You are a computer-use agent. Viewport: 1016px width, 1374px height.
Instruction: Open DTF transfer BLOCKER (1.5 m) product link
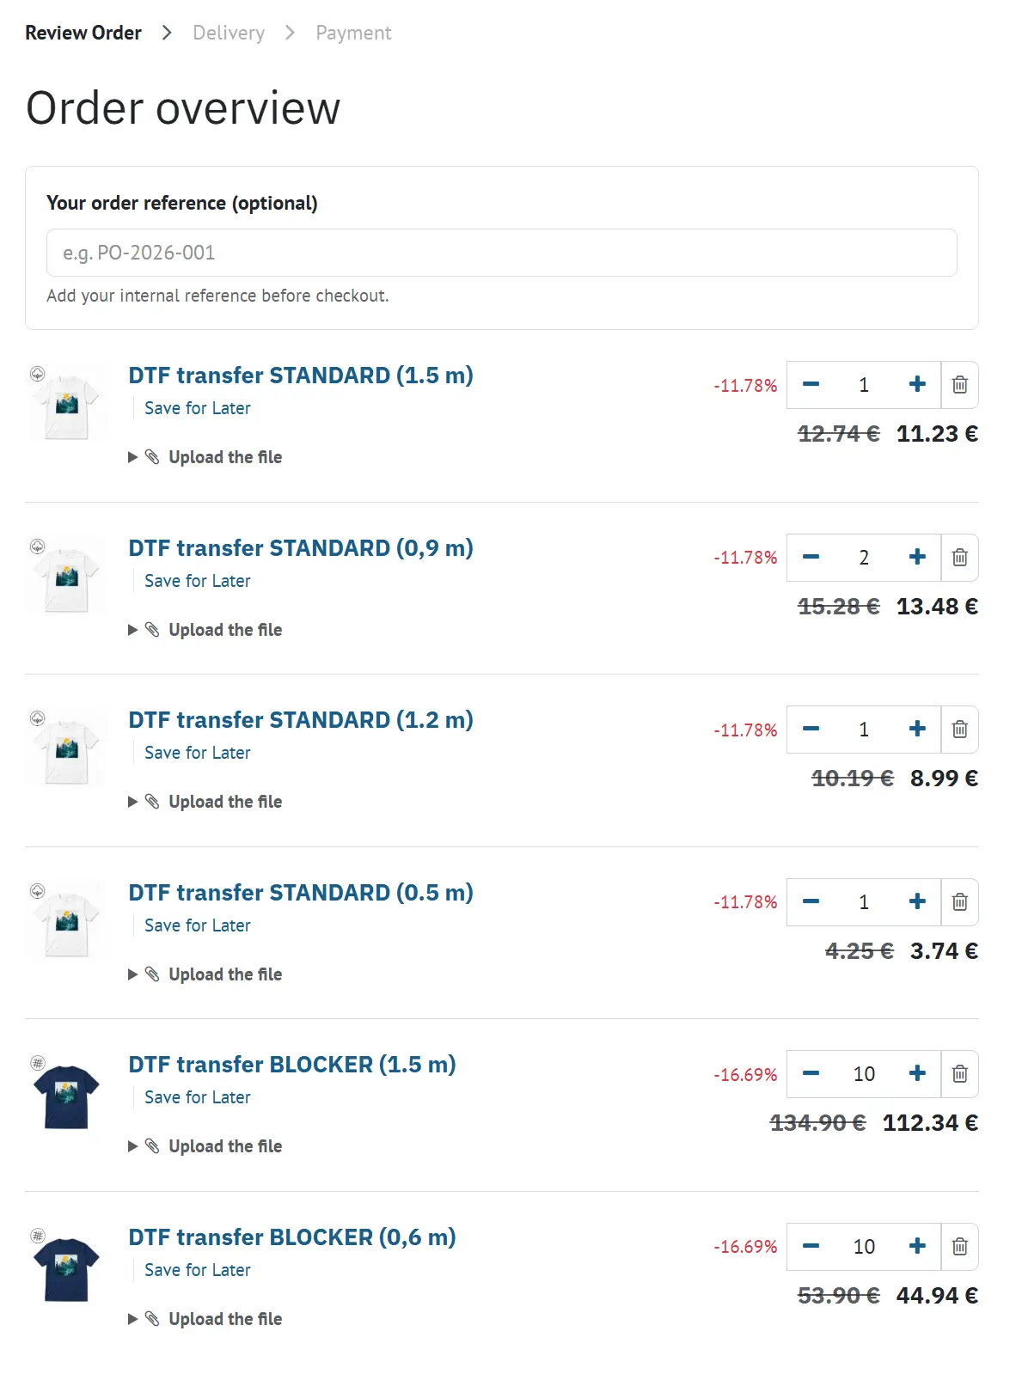coord(292,1065)
